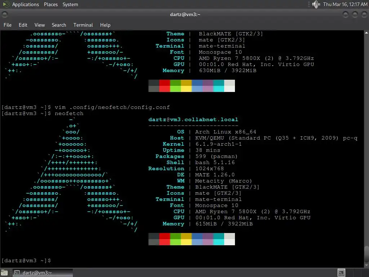Click the window menu button left of the title

(x=4, y=14)
